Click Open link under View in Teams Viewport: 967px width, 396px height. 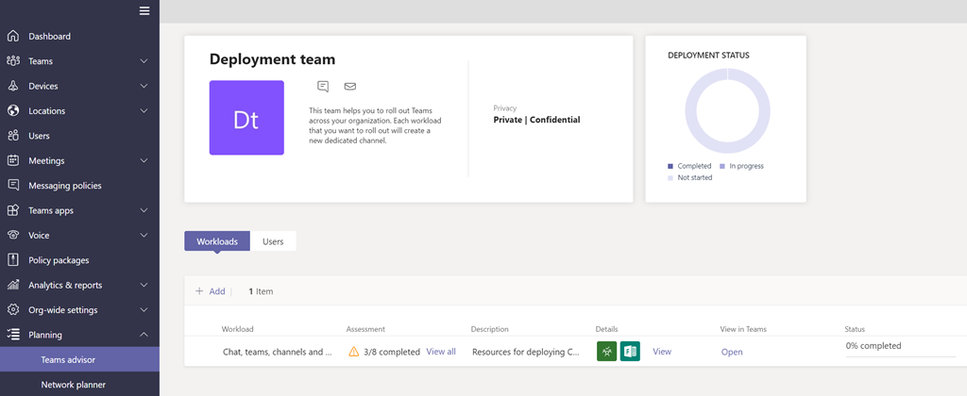point(732,352)
